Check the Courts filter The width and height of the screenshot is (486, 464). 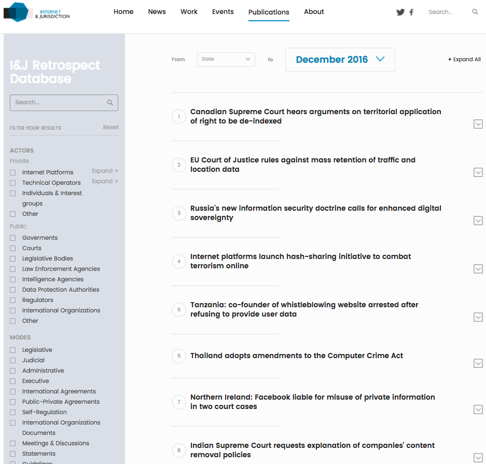(x=13, y=249)
